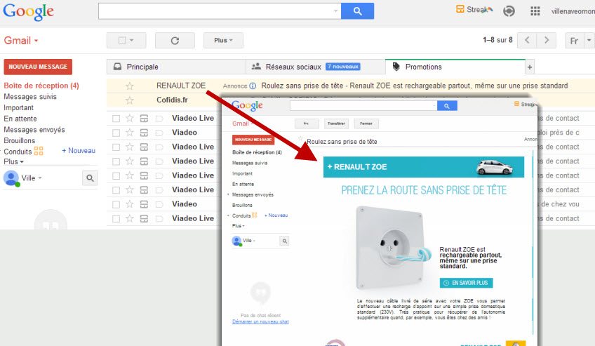Screen dimensions: 595x346
Task: Click the Réseaux sociaux people icon
Action: tap(257, 67)
